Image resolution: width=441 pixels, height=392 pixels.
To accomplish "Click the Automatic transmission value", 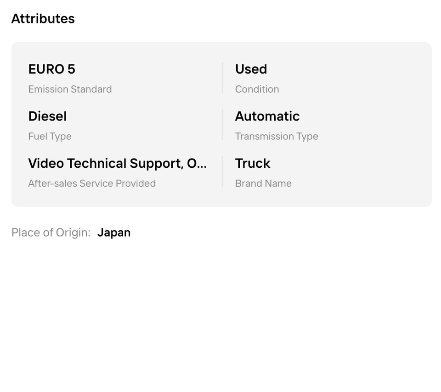I will 267,116.
